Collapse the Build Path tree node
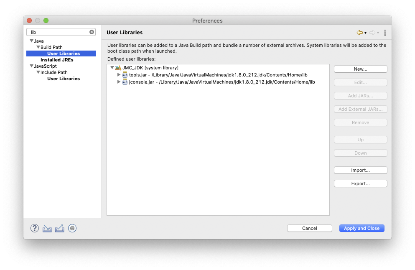This screenshot has width=415, height=270. 38,47
